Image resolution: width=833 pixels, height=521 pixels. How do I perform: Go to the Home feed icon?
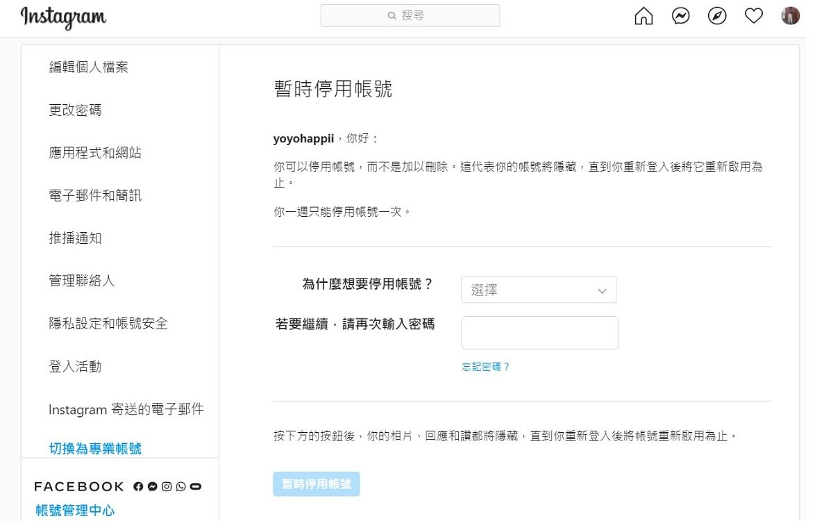tap(643, 16)
